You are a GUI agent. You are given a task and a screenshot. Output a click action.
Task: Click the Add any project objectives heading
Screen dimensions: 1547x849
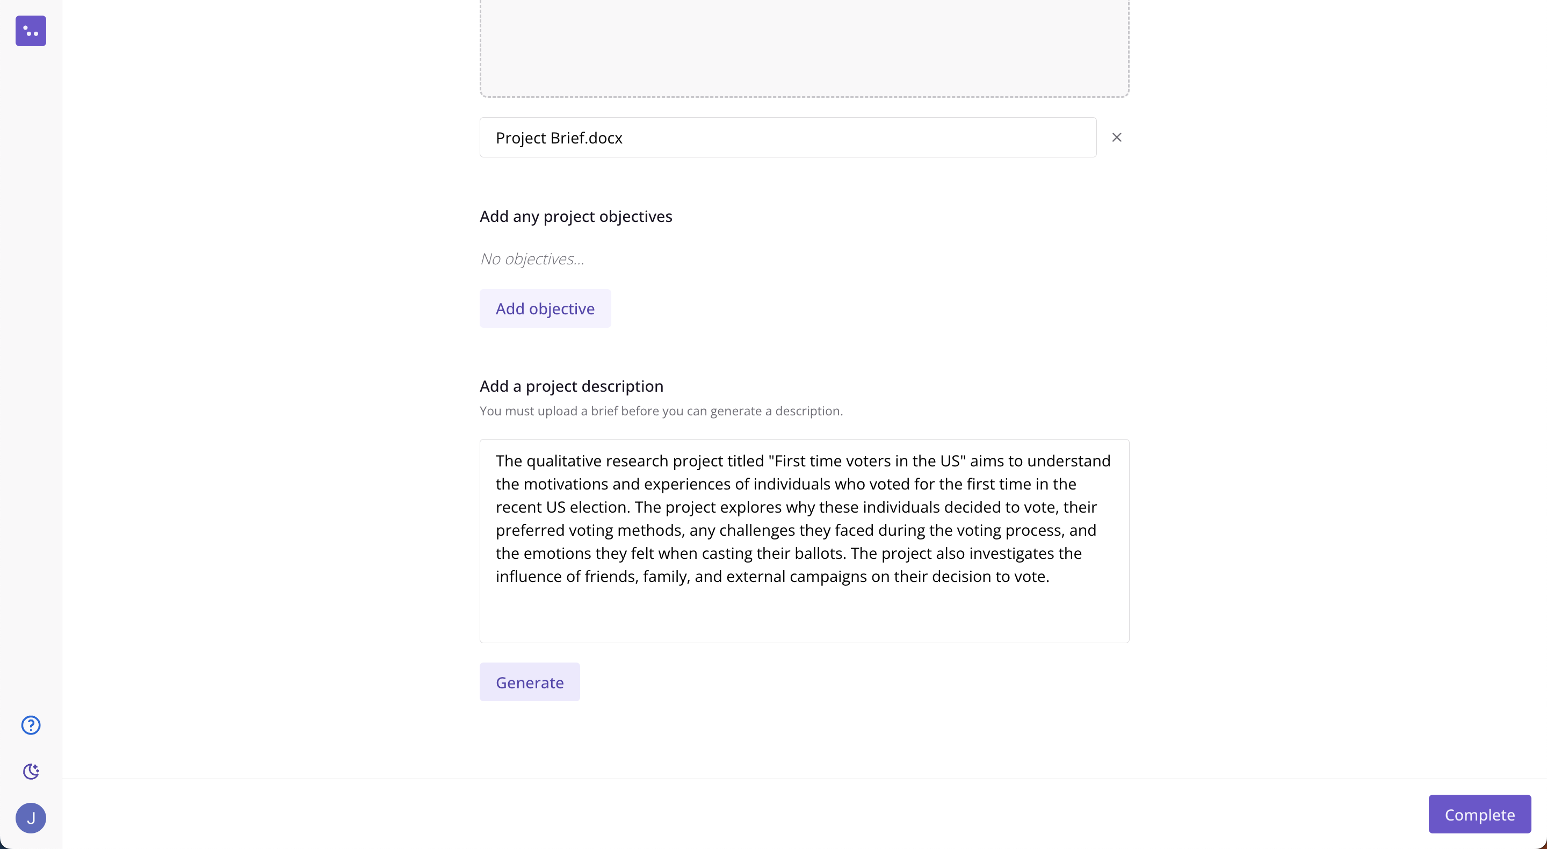(576, 217)
